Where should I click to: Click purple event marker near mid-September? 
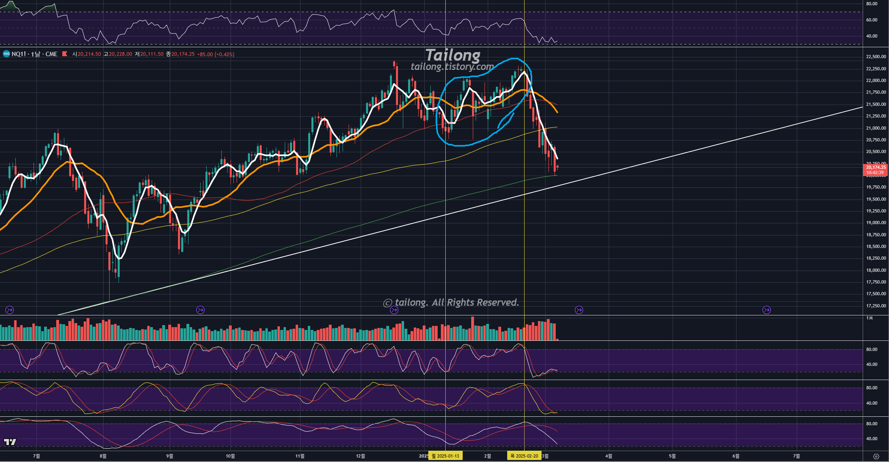200,310
